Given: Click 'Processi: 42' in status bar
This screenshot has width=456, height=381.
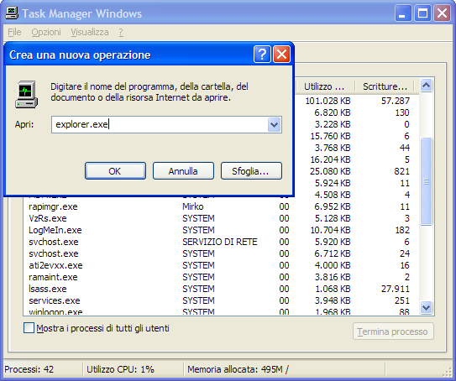Looking at the screenshot, I should 29,369.
